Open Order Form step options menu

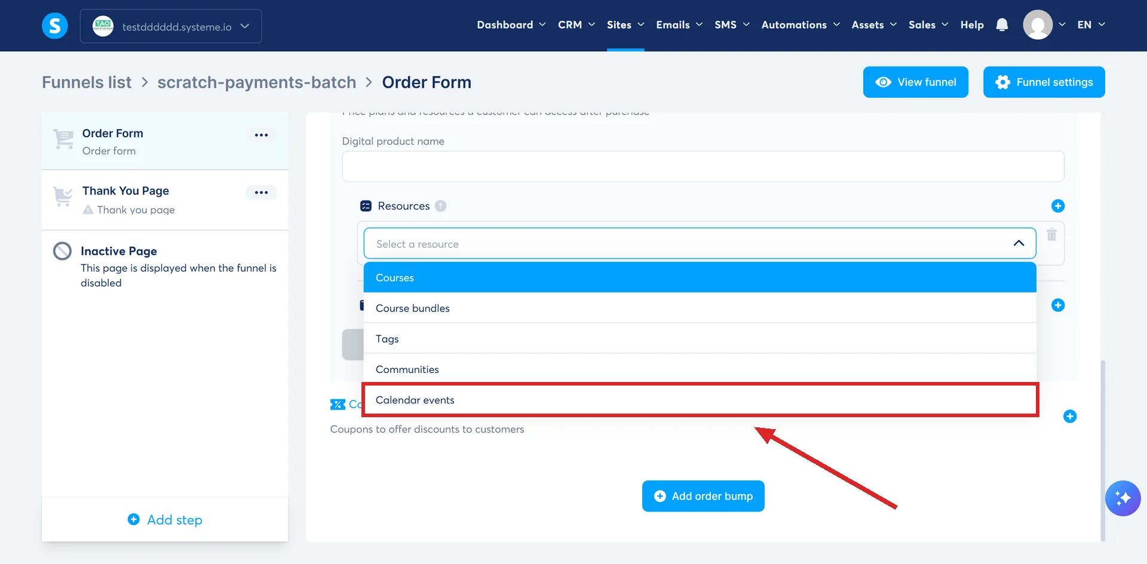tap(261, 135)
